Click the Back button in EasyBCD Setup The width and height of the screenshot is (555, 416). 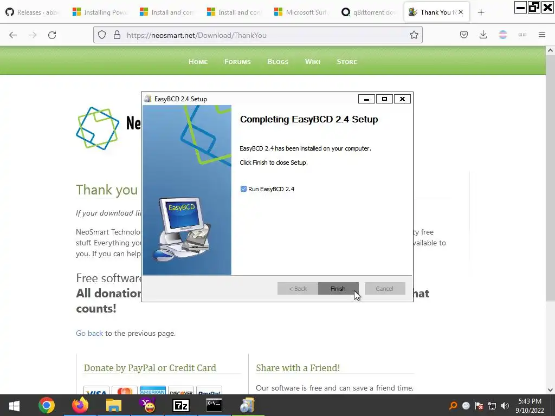(x=298, y=289)
